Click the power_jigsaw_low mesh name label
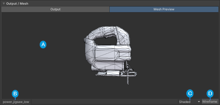 point(16,102)
